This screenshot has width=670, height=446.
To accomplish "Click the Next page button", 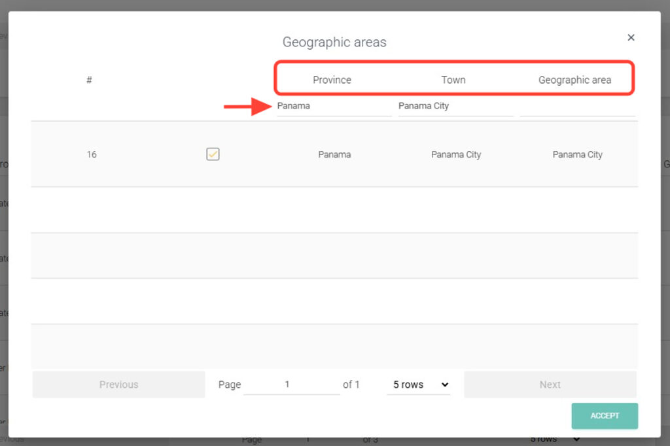I will 550,385.
